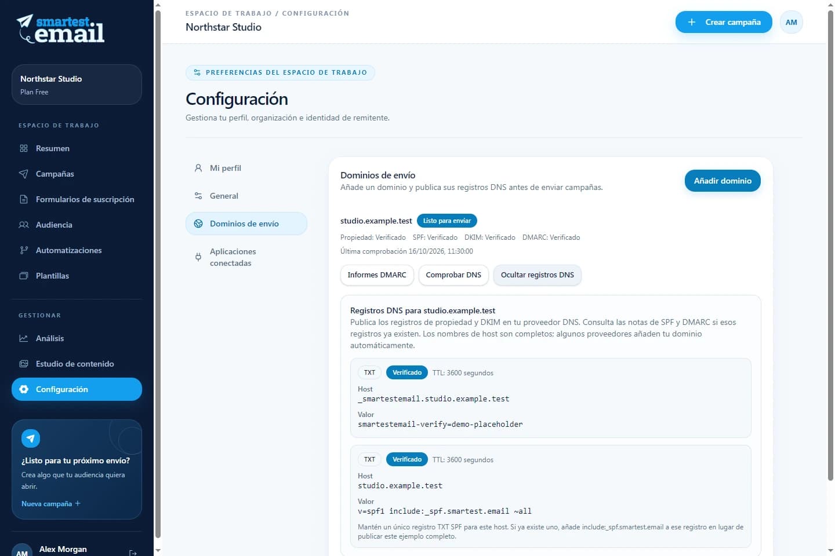
Task: Click the Resumen grid icon
Action: click(x=24, y=148)
